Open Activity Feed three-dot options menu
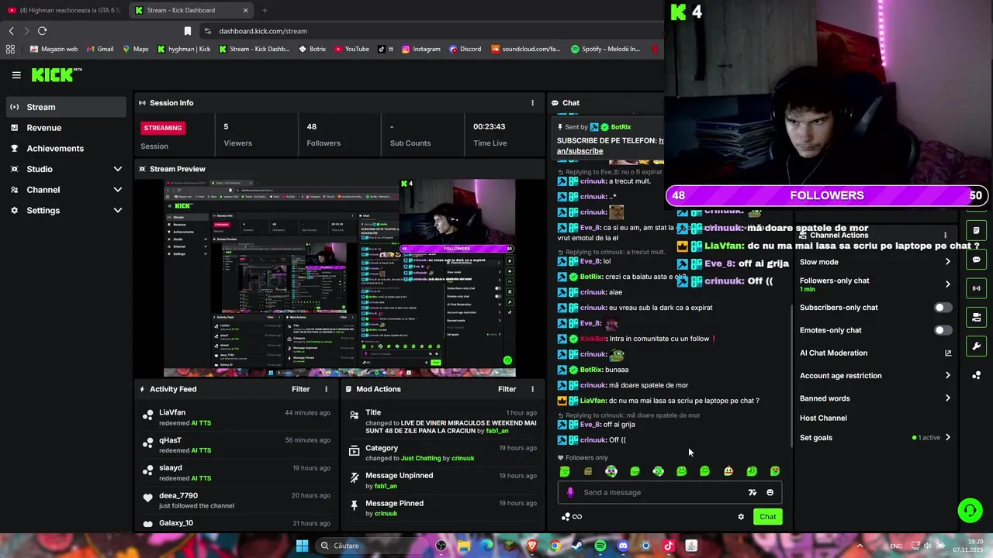This screenshot has height=558, width=993. click(326, 389)
